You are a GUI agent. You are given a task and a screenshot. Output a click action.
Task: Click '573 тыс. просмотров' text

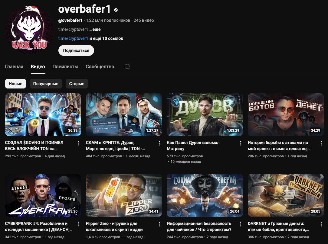click(x=185, y=156)
